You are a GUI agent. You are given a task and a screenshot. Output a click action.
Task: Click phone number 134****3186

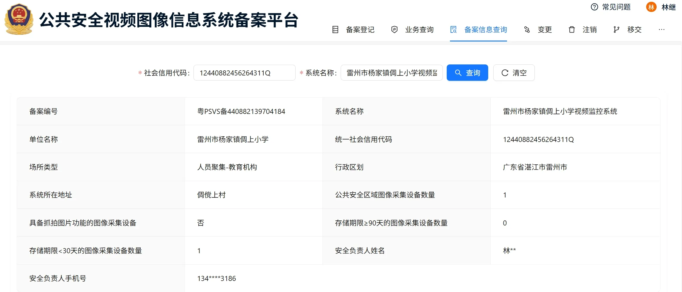click(x=216, y=279)
